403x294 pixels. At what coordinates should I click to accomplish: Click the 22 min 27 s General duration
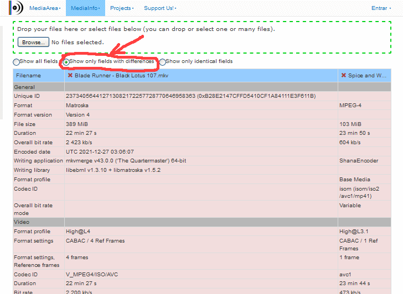pos(81,133)
